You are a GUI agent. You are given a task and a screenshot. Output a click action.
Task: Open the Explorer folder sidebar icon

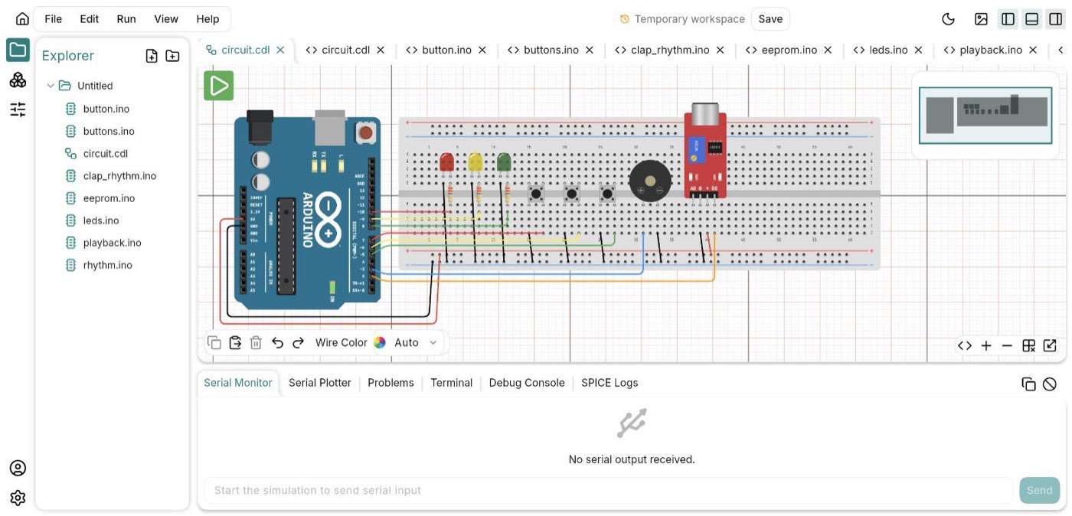(18, 51)
